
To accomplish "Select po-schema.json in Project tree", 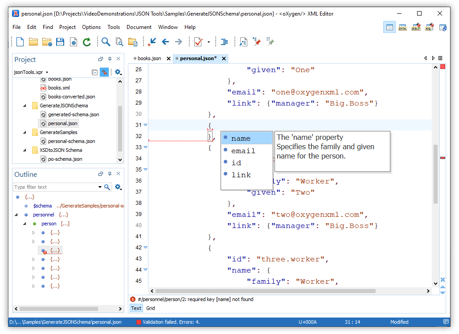I will click(x=65, y=159).
